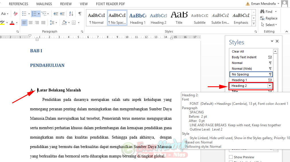This screenshot has height=162, width=290.
Task: Apply the Normal style from gallery
Action: [x=96, y=18]
